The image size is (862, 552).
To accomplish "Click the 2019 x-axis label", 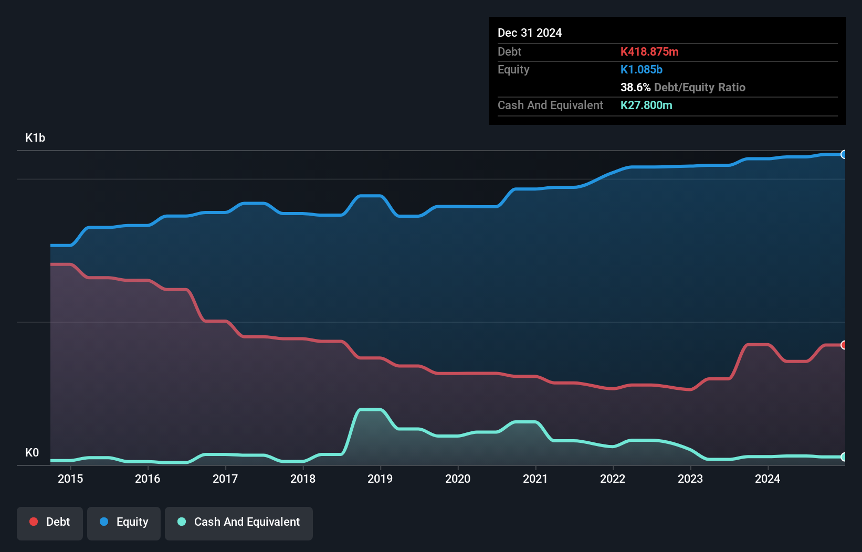I will [x=380, y=479].
